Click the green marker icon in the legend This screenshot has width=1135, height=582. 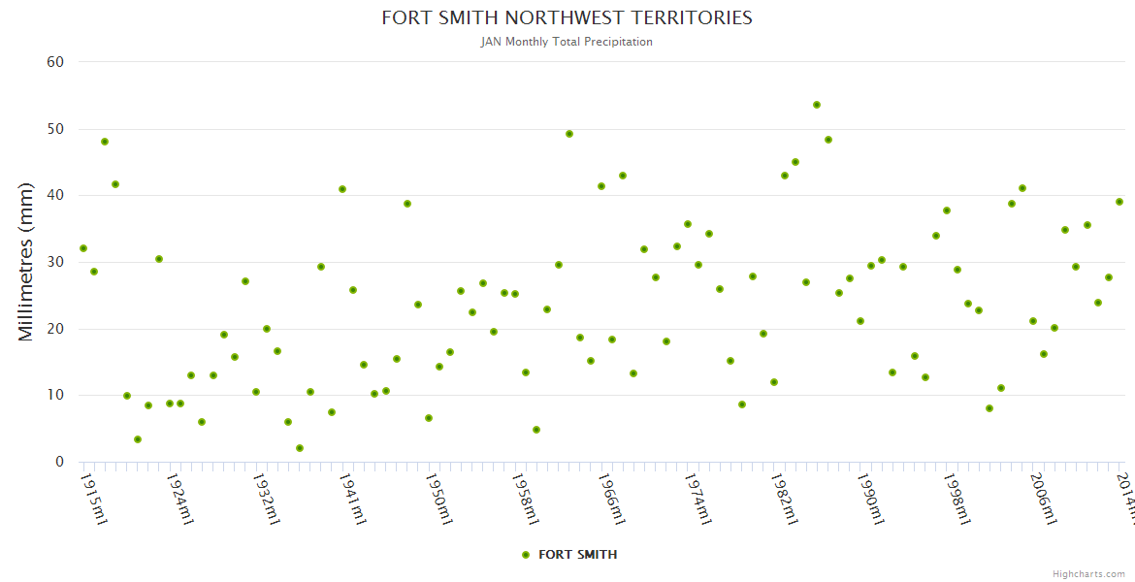click(x=526, y=555)
